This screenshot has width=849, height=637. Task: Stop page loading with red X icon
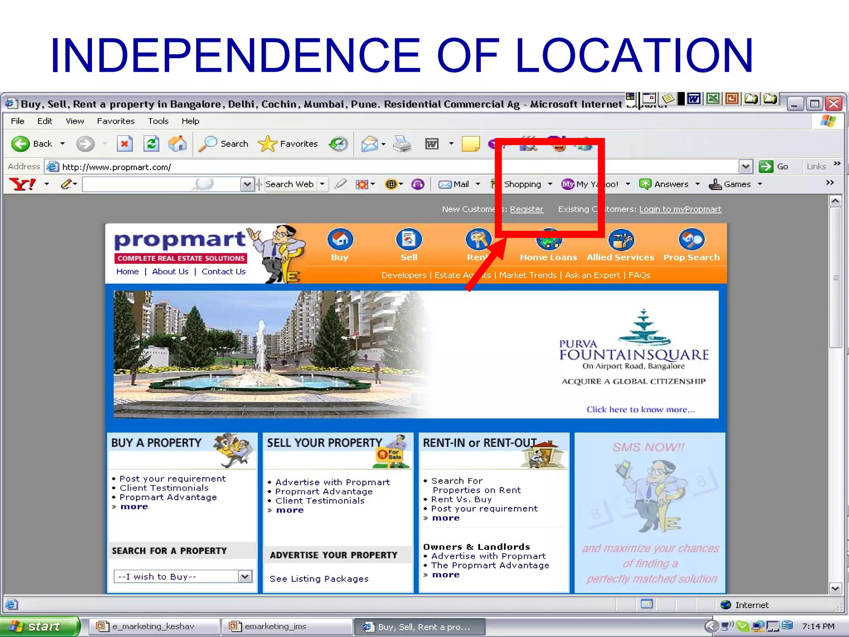pos(124,144)
